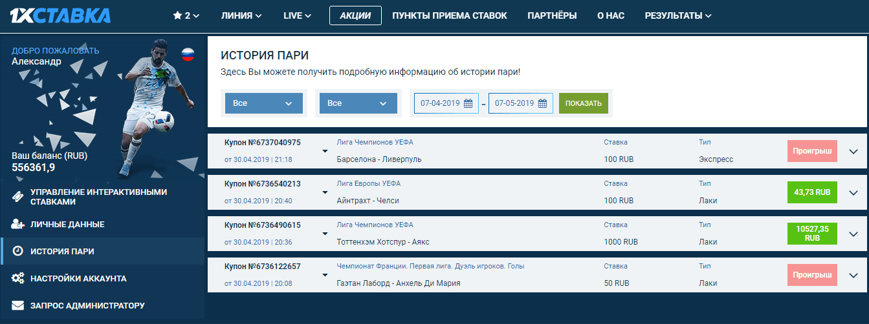
Task: Click the gears icon for account settings
Action: click(x=18, y=278)
